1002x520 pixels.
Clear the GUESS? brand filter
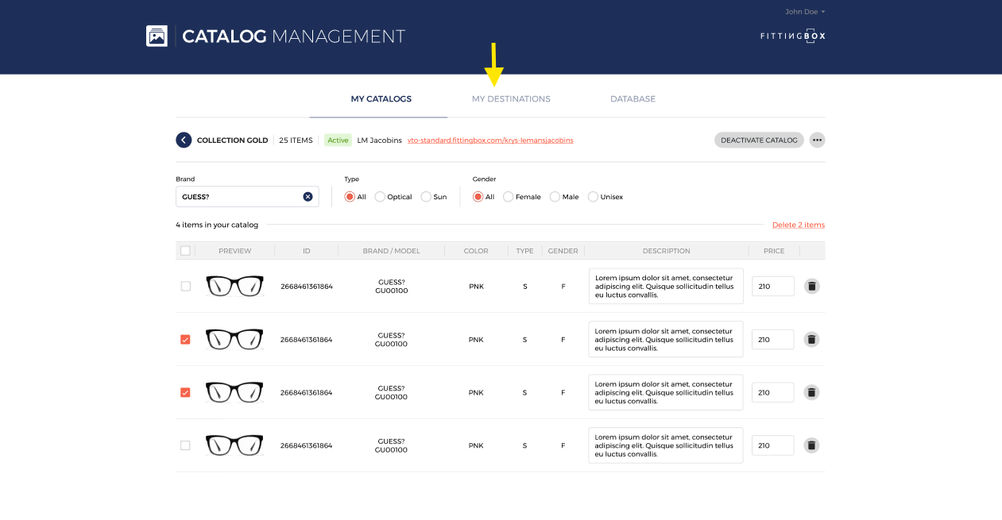[x=308, y=197]
